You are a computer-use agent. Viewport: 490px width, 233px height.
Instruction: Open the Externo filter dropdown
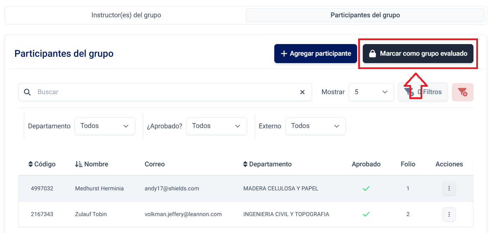[x=315, y=126]
